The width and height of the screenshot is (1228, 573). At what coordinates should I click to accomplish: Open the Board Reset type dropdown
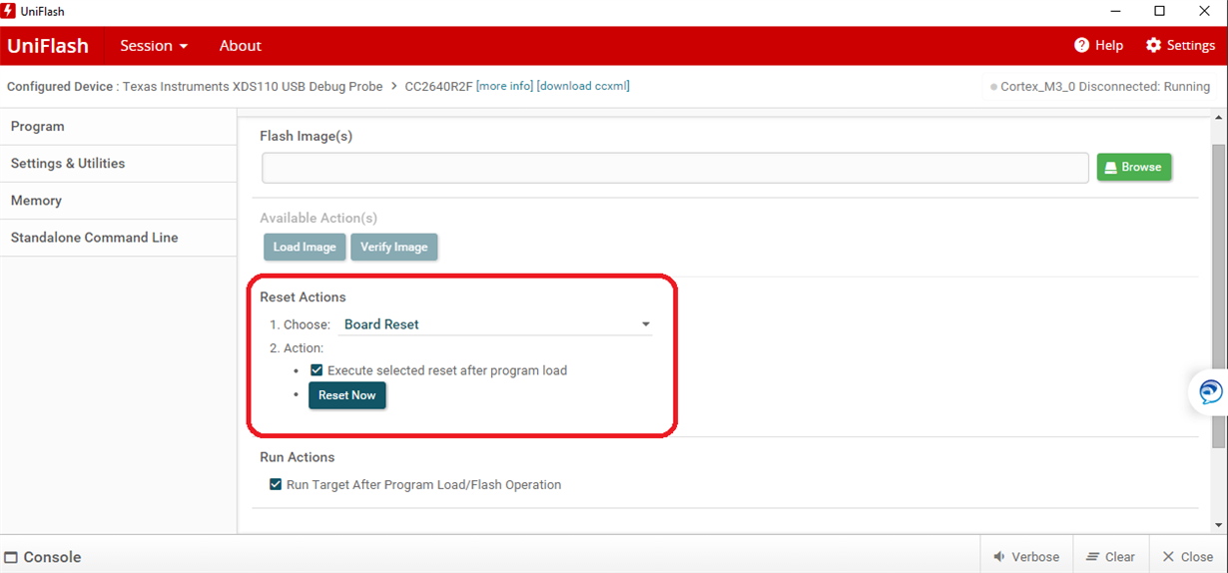[495, 324]
